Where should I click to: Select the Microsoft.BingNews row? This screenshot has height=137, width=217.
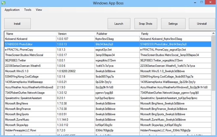[108, 103]
